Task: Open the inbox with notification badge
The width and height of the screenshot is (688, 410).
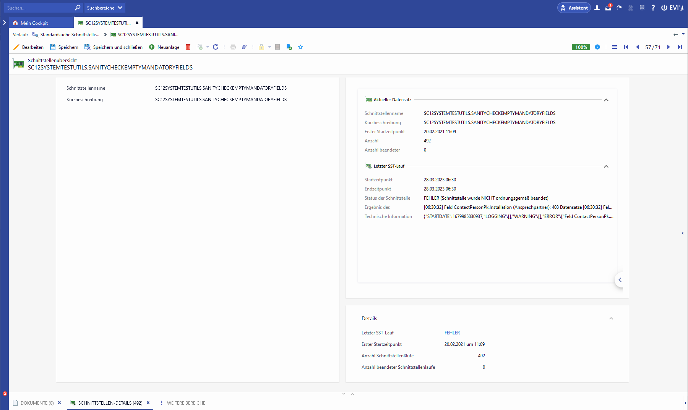Action: click(x=608, y=8)
